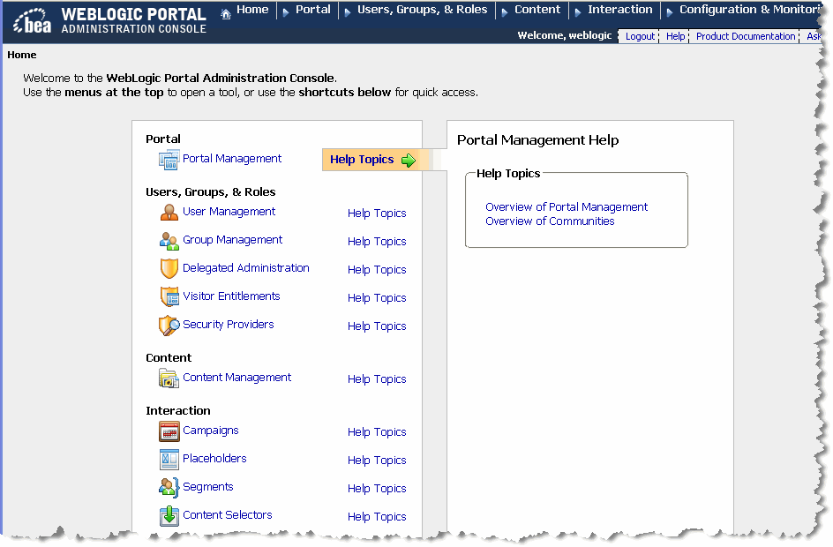This screenshot has width=833, height=547.
Task: Expand the Interaction menu
Action: [620, 10]
